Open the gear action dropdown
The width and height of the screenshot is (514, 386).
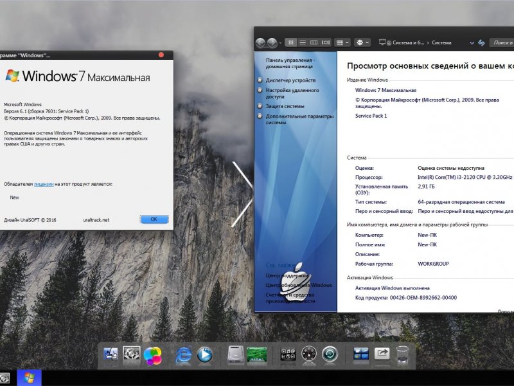[362, 42]
